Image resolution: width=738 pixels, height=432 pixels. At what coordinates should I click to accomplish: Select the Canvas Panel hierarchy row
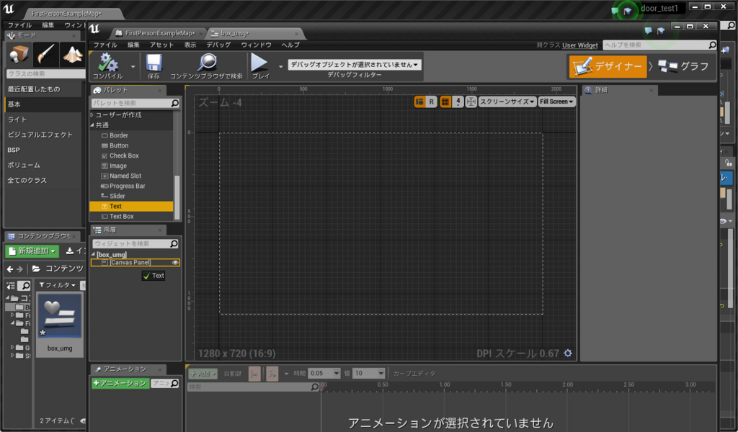pyautogui.click(x=135, y=262)
